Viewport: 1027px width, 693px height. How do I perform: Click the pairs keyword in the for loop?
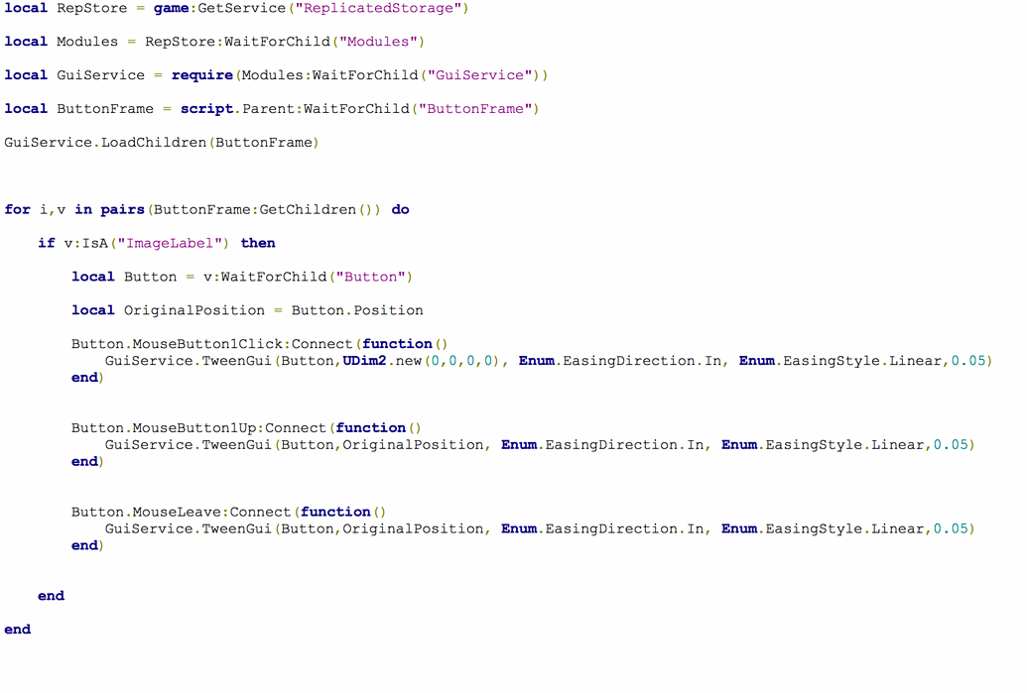coord(120,209)
